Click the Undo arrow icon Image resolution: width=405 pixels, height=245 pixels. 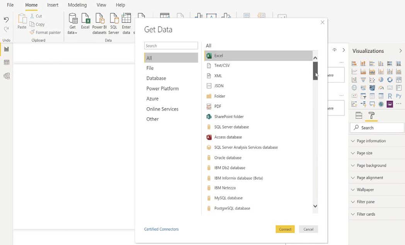pos(7,20)
